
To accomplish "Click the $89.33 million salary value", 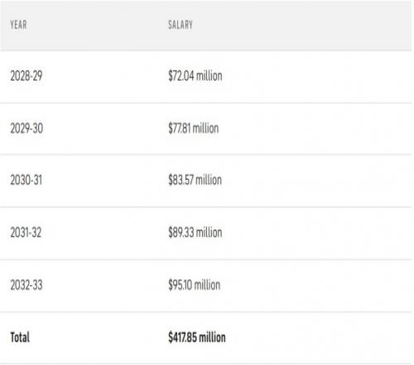I will pos(195,232).
